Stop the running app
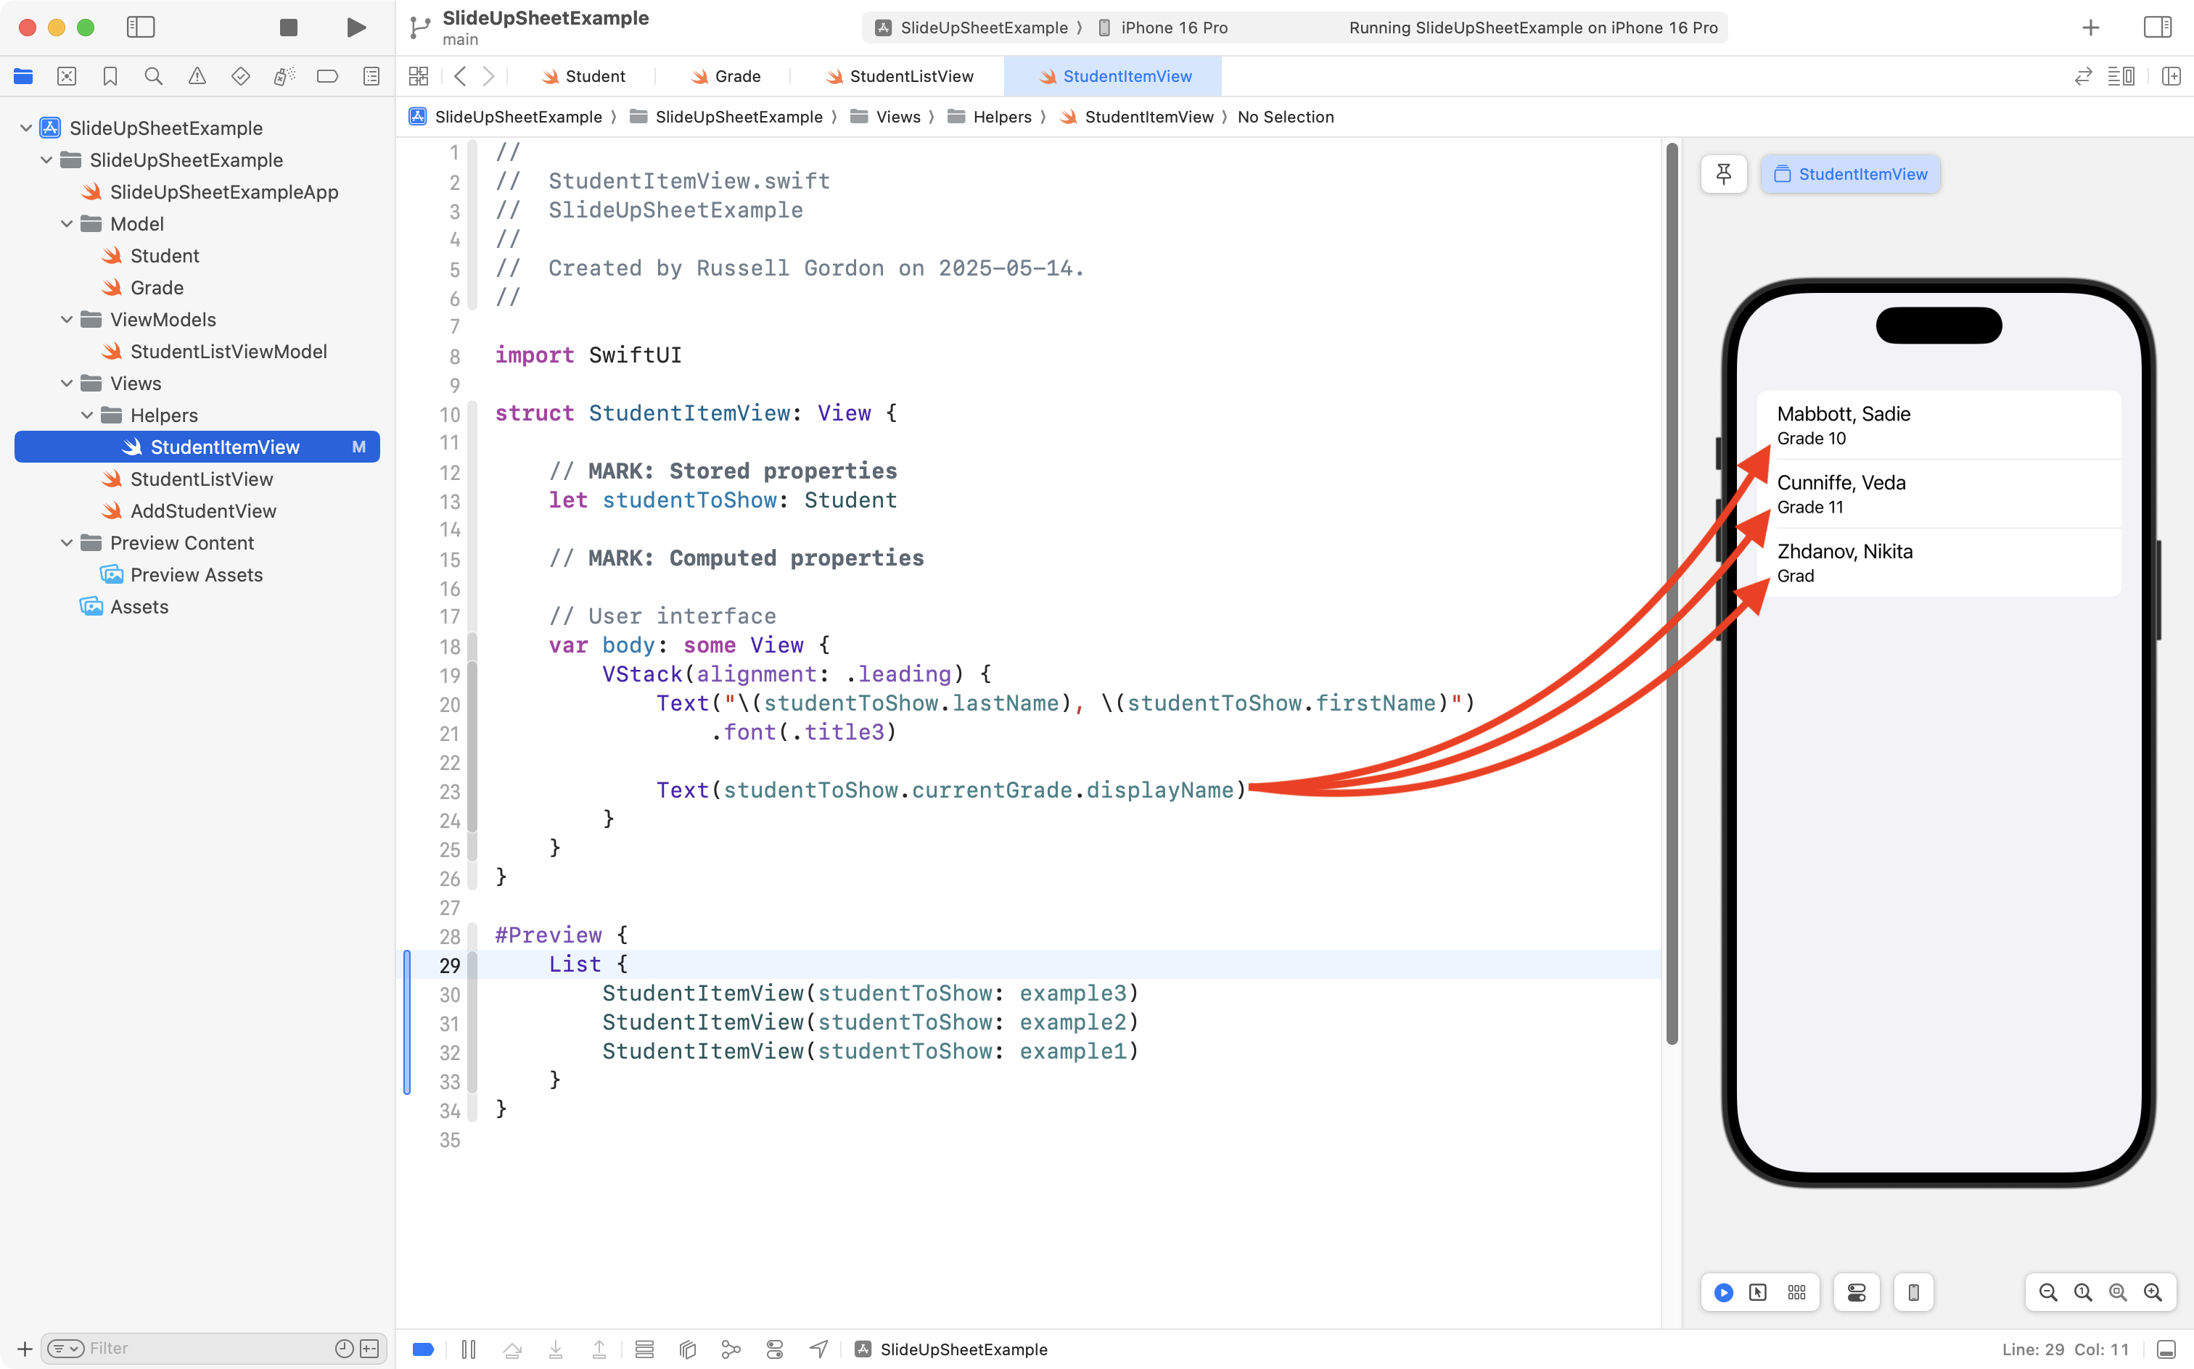Image resolution: width=2194 pixels, height=1369 pixels. (288, 27)
